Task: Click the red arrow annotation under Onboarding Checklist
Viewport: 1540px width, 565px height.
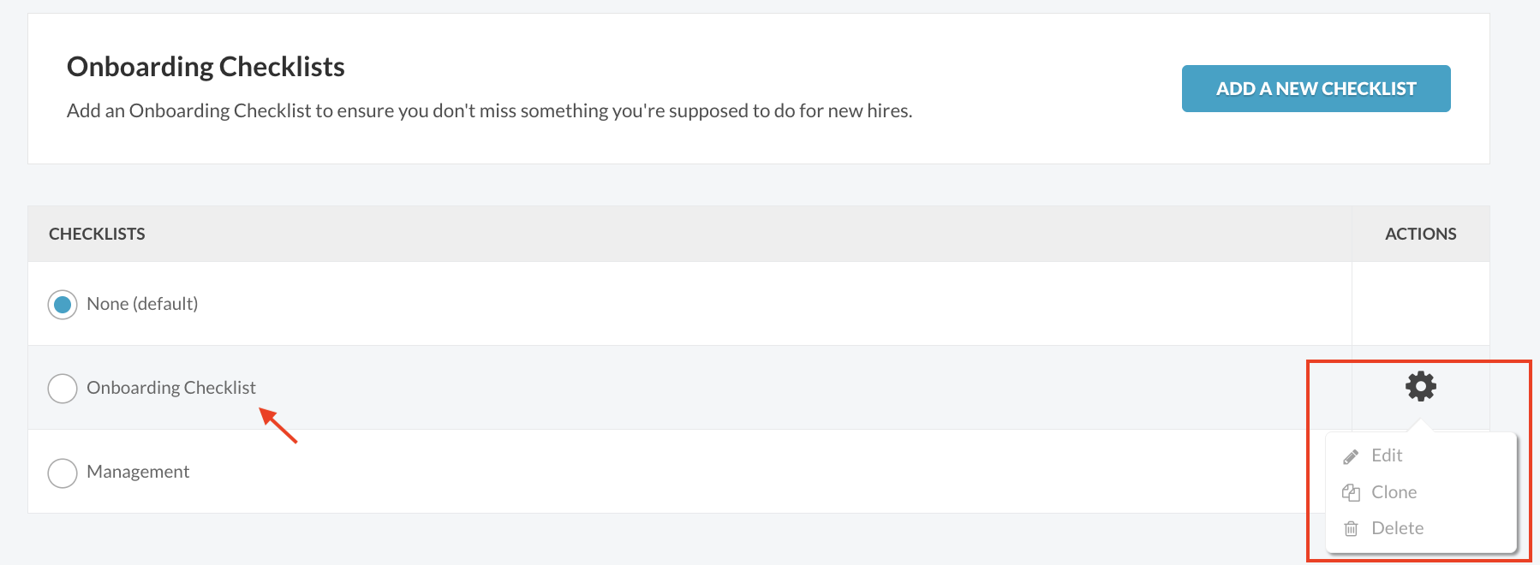Action: pos(278,425)
